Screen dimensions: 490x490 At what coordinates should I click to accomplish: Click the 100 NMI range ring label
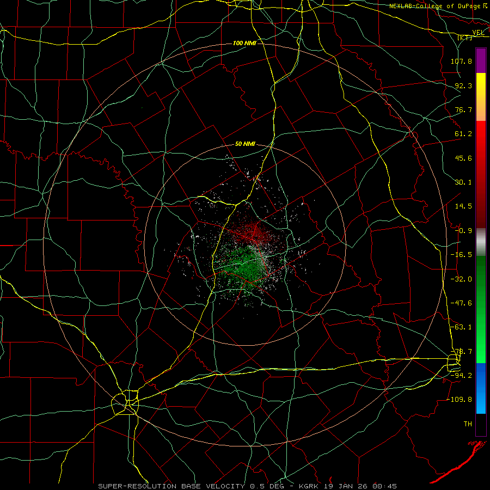click(244, 43)
